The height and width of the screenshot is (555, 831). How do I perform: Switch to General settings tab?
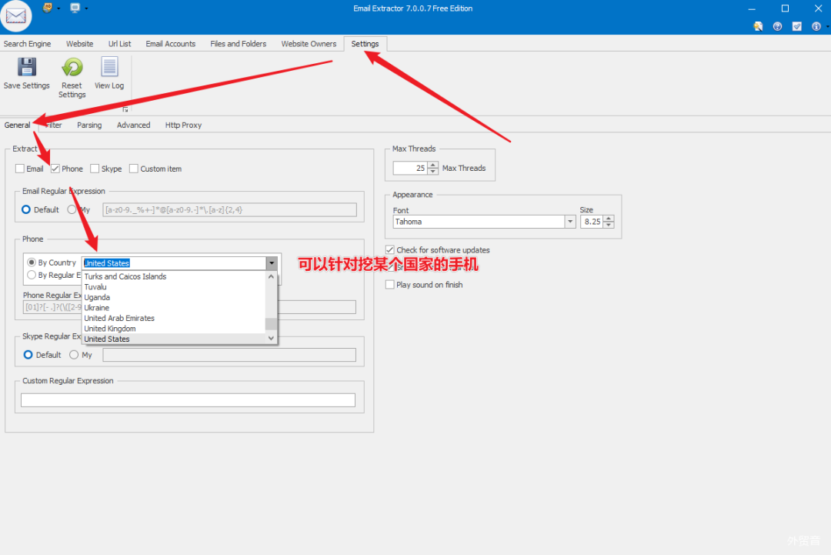[x=18, y=125]
